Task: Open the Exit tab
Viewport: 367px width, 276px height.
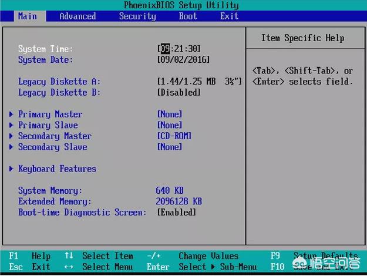Action: tap(229, 16)
